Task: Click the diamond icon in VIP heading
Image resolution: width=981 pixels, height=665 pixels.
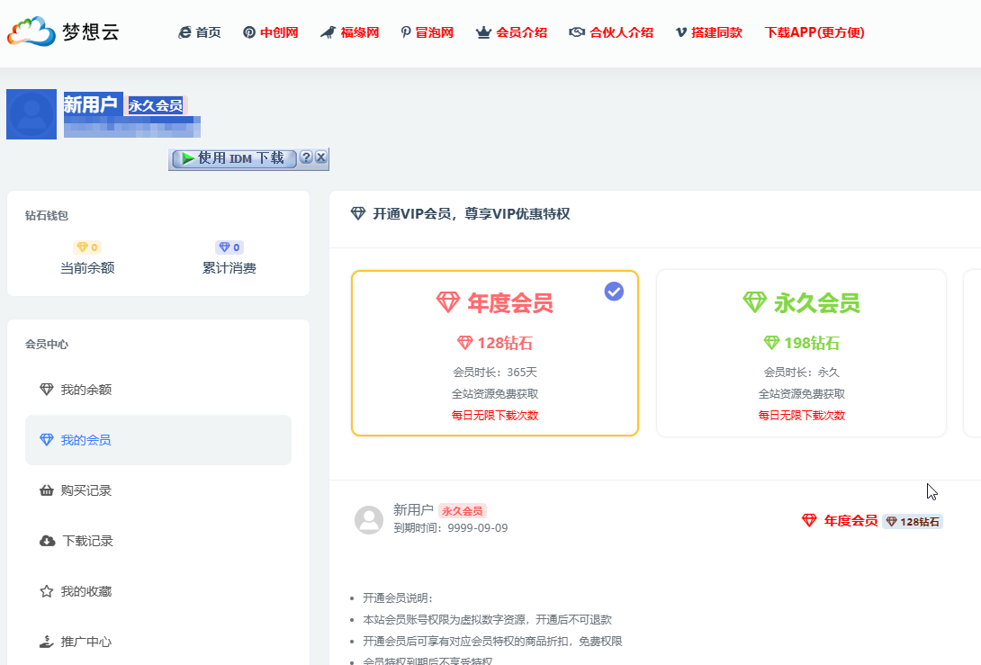Action: click(358, 214)
